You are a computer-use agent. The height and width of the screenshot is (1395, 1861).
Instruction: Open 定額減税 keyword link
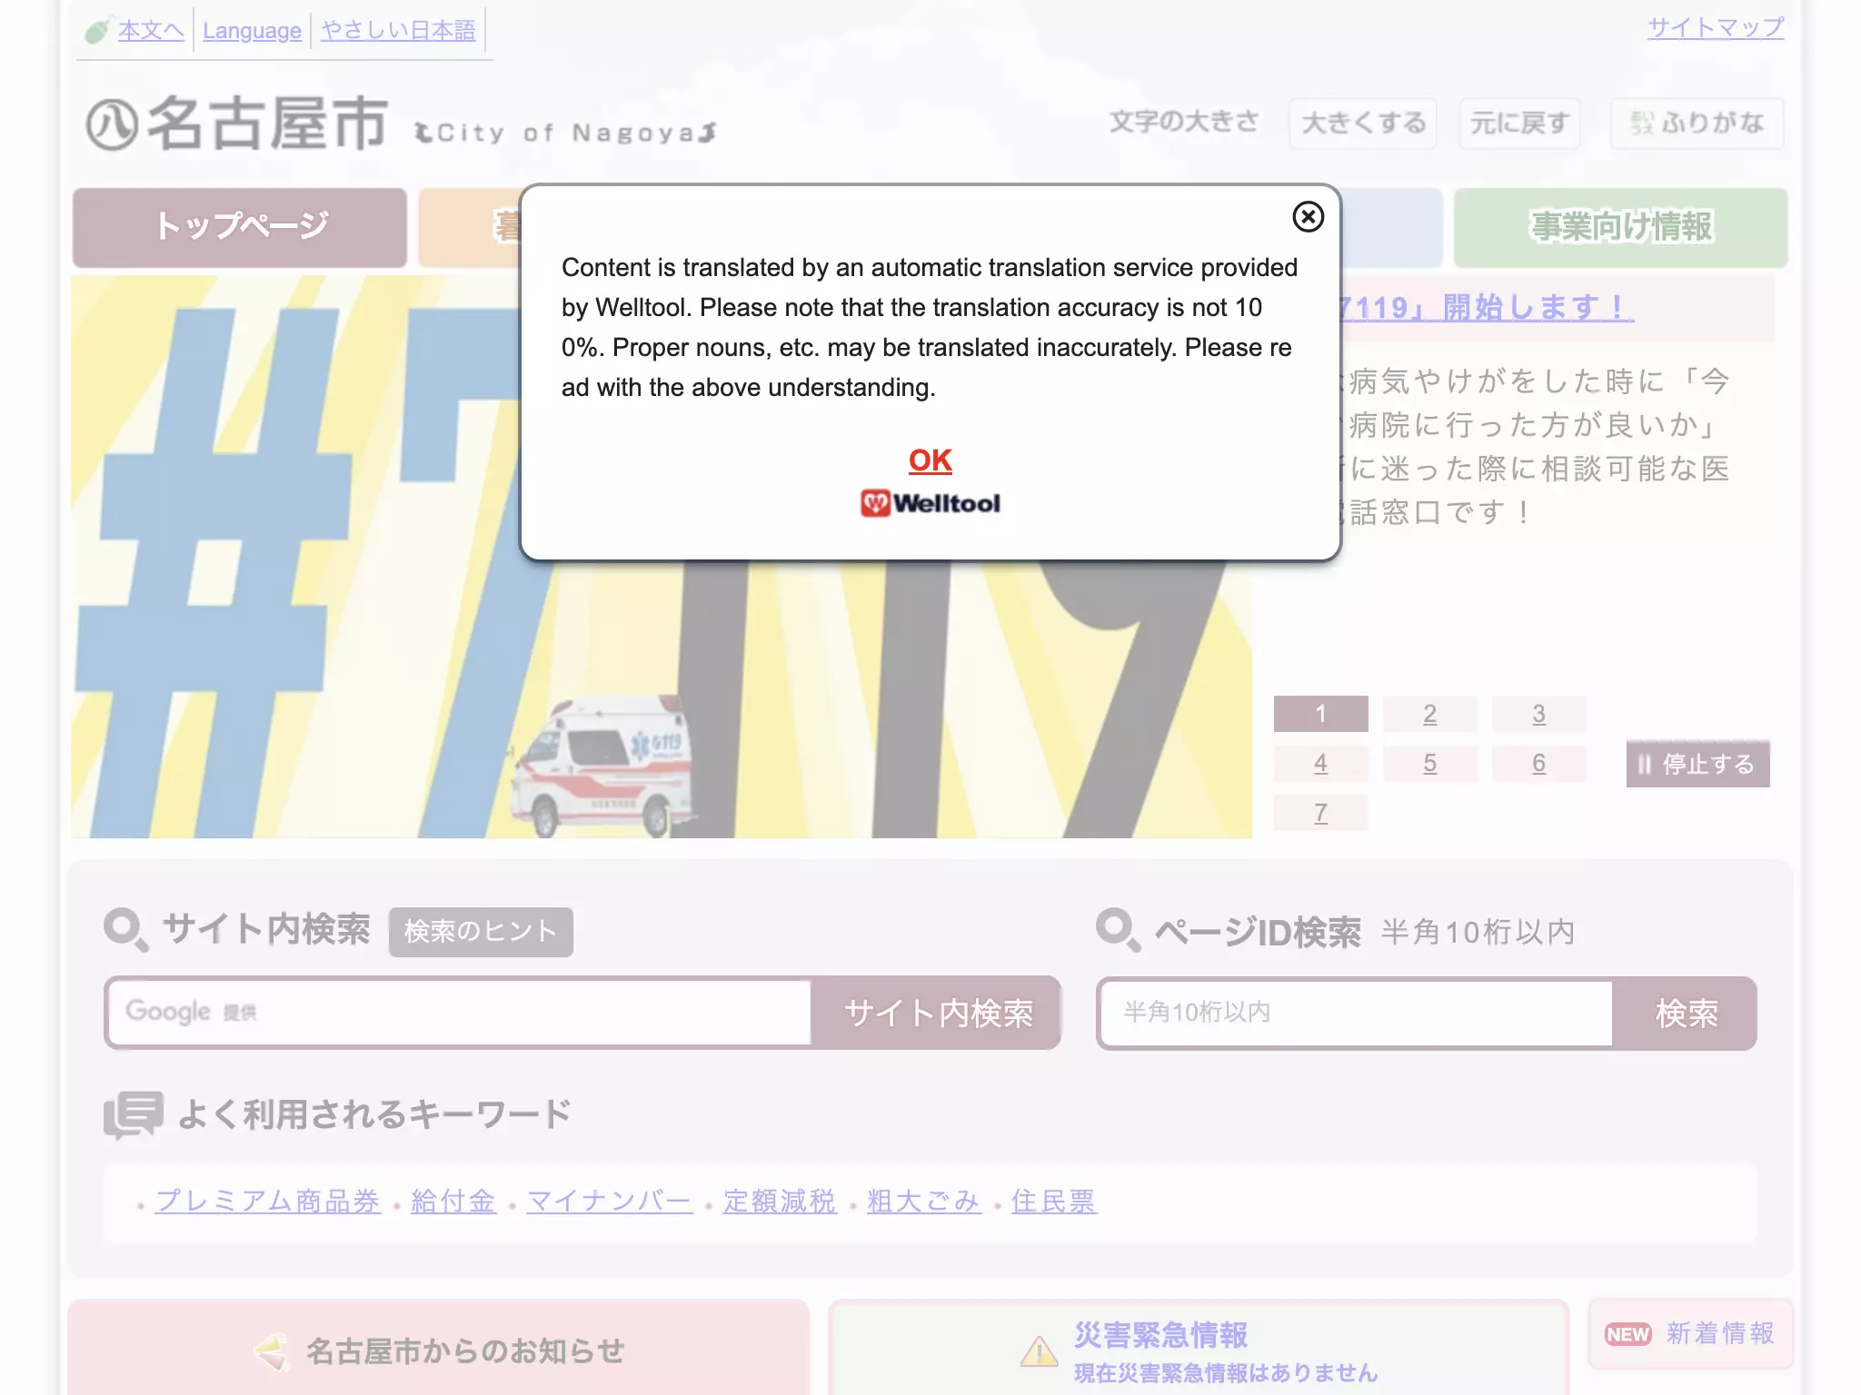tap(780, 1202)
